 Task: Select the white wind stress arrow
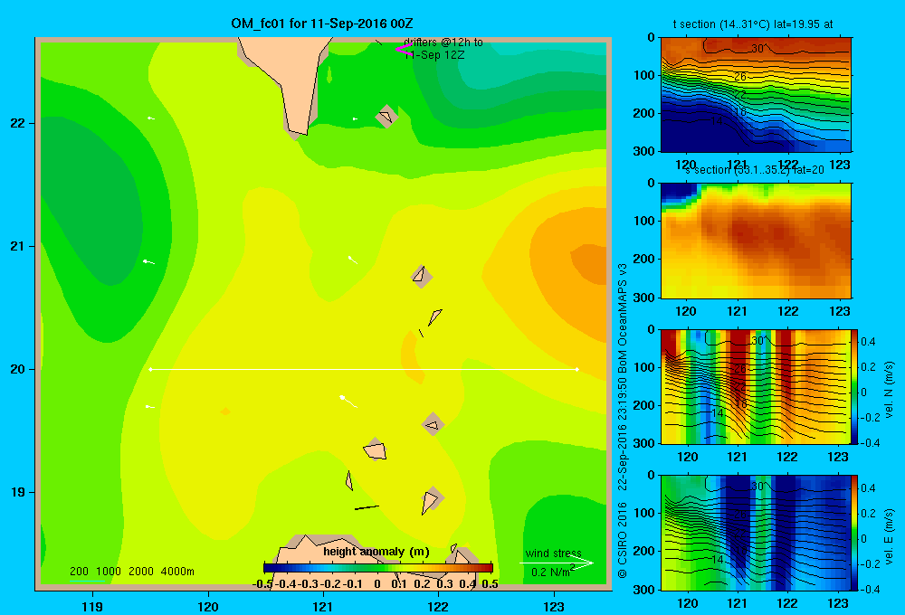[557, 563]
